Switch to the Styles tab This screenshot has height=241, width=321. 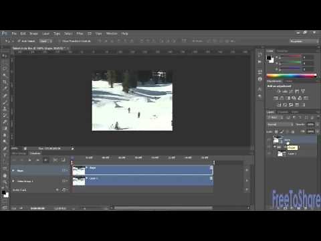(289, 81)
